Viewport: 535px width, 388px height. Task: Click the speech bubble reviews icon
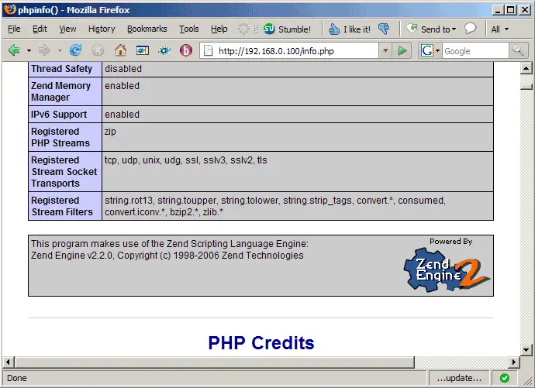click(470, 29)
